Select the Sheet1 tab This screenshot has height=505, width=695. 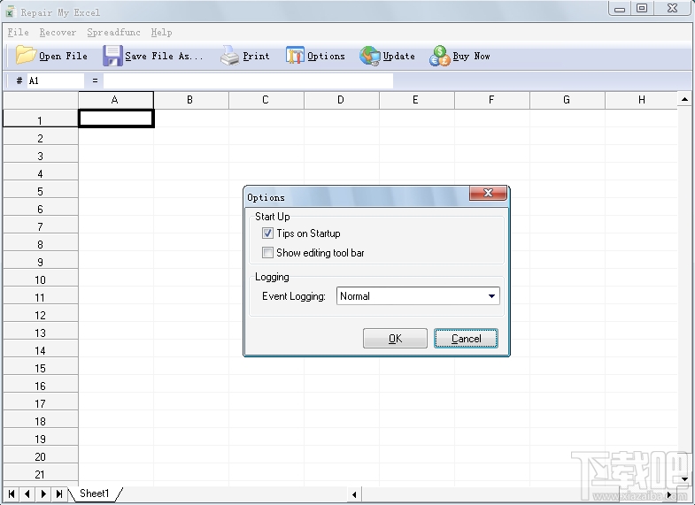[95, 494]
